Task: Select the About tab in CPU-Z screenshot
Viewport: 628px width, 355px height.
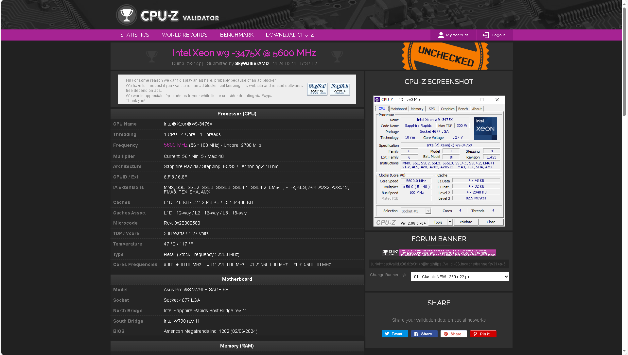Action: point(477,109)
